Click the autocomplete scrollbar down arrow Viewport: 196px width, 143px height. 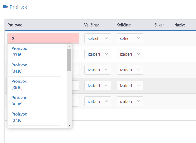tap(69, 125)
